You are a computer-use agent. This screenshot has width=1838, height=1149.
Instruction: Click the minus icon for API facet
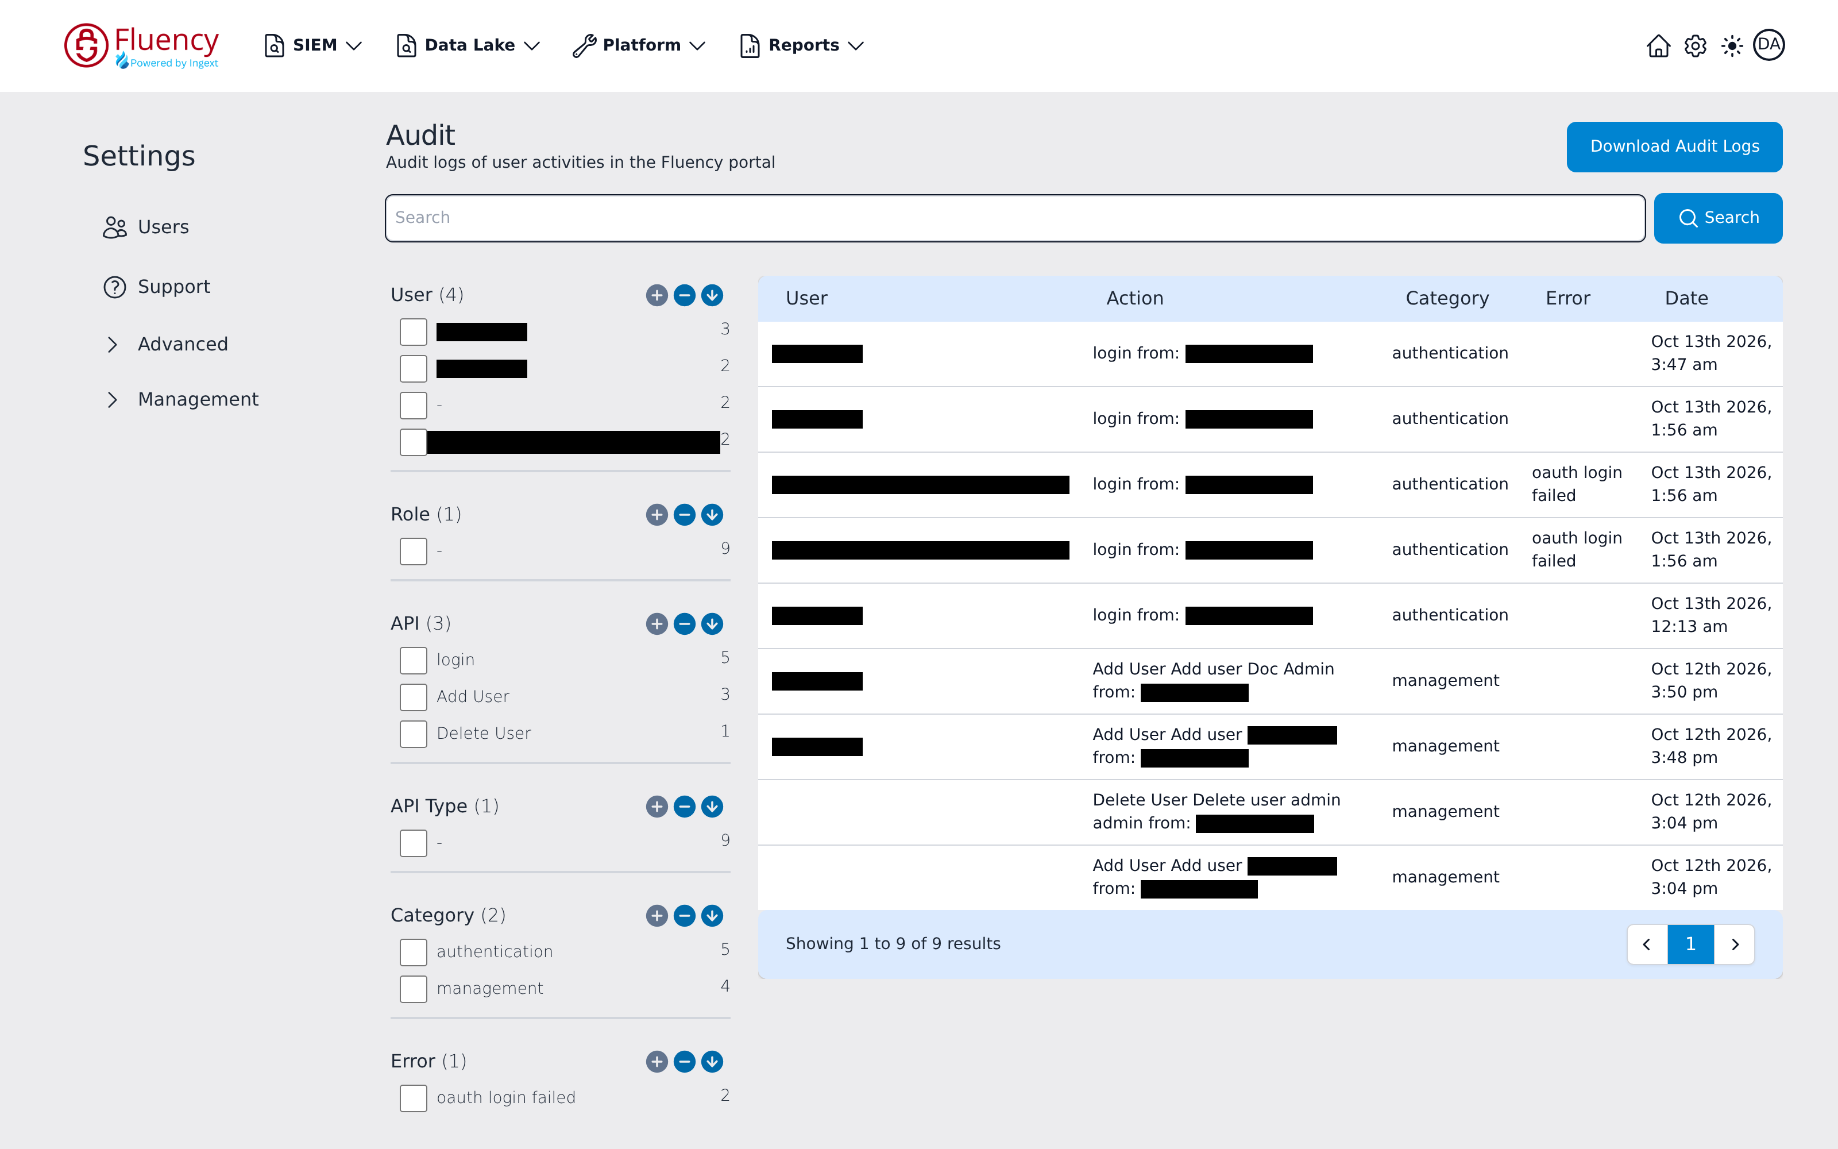684,624
